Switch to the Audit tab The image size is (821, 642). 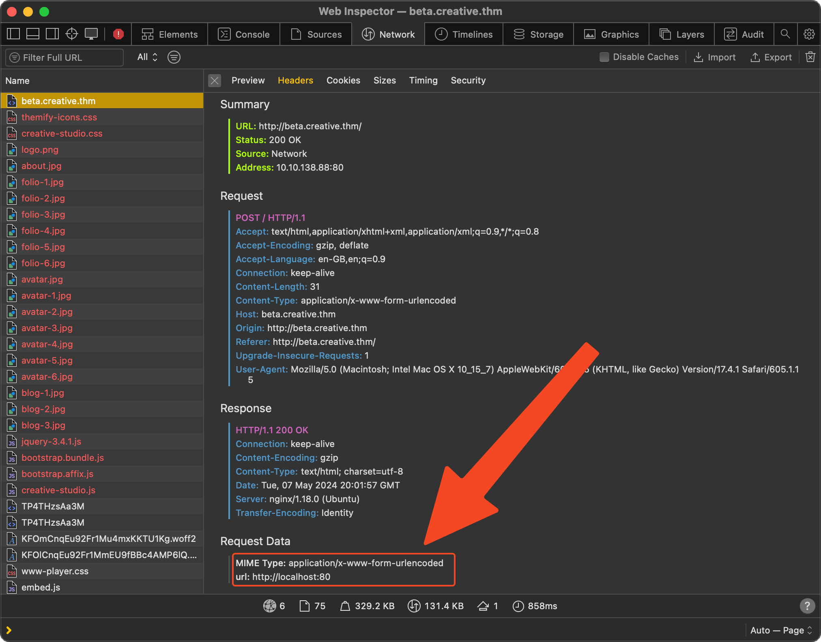(x=744, y=34)
